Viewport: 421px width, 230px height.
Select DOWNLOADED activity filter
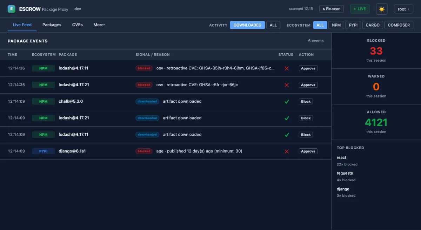[247, 25]
